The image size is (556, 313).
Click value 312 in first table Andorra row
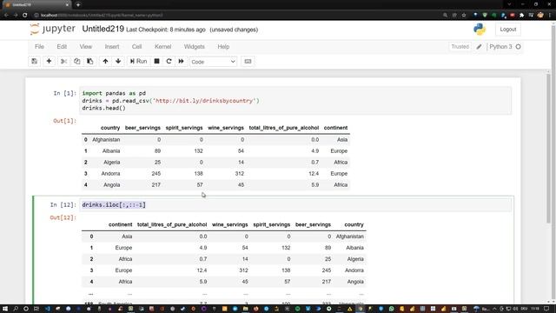(x=240, y=174)
